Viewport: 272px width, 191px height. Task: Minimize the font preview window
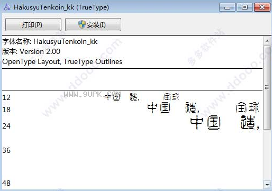pos(227,7)
